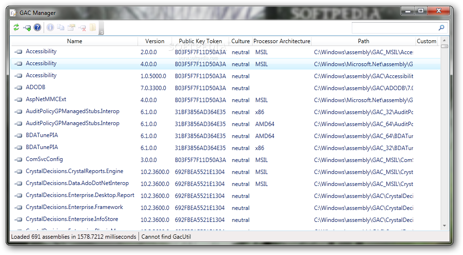Image resolution: width=463 pixels, height=255 pixels.
Task: Select CrystalDecisions.Enterprise.InfoStore name
Action: (x=72, y=219)
